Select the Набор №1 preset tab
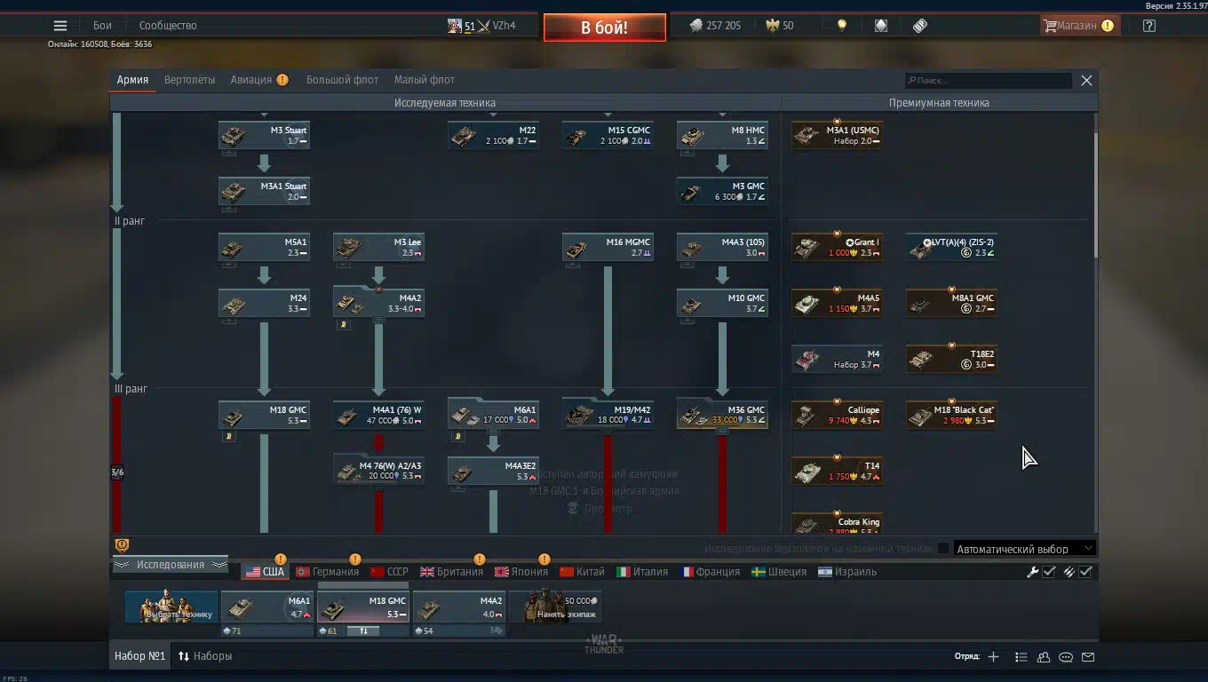1208x682 pixels. 139,656
